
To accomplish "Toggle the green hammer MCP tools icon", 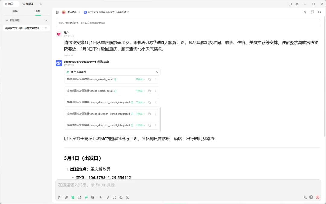I will (86, 197).
